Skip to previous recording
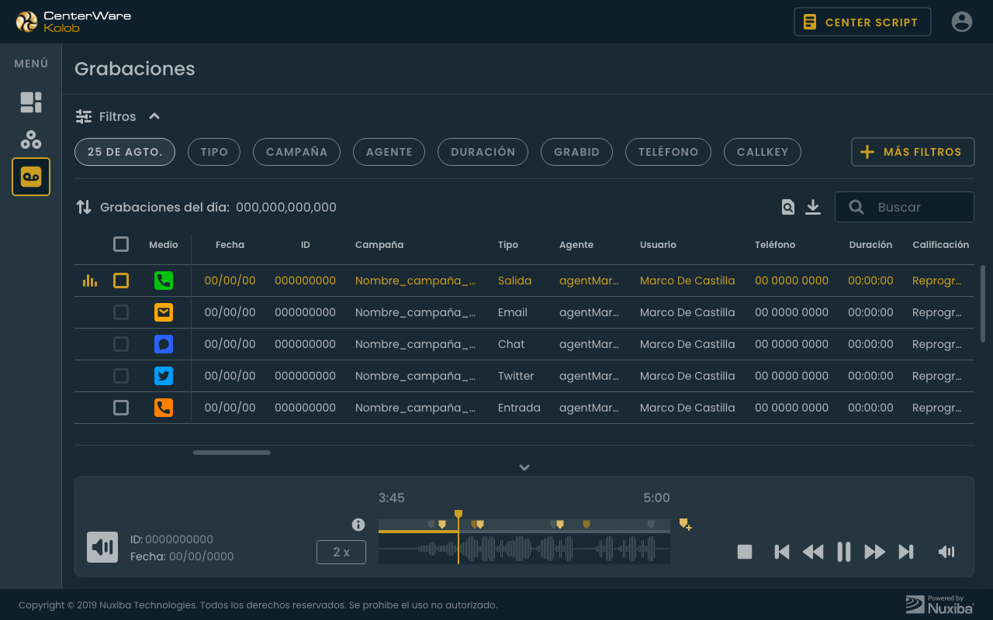993x620 pixels. (782, 552)
